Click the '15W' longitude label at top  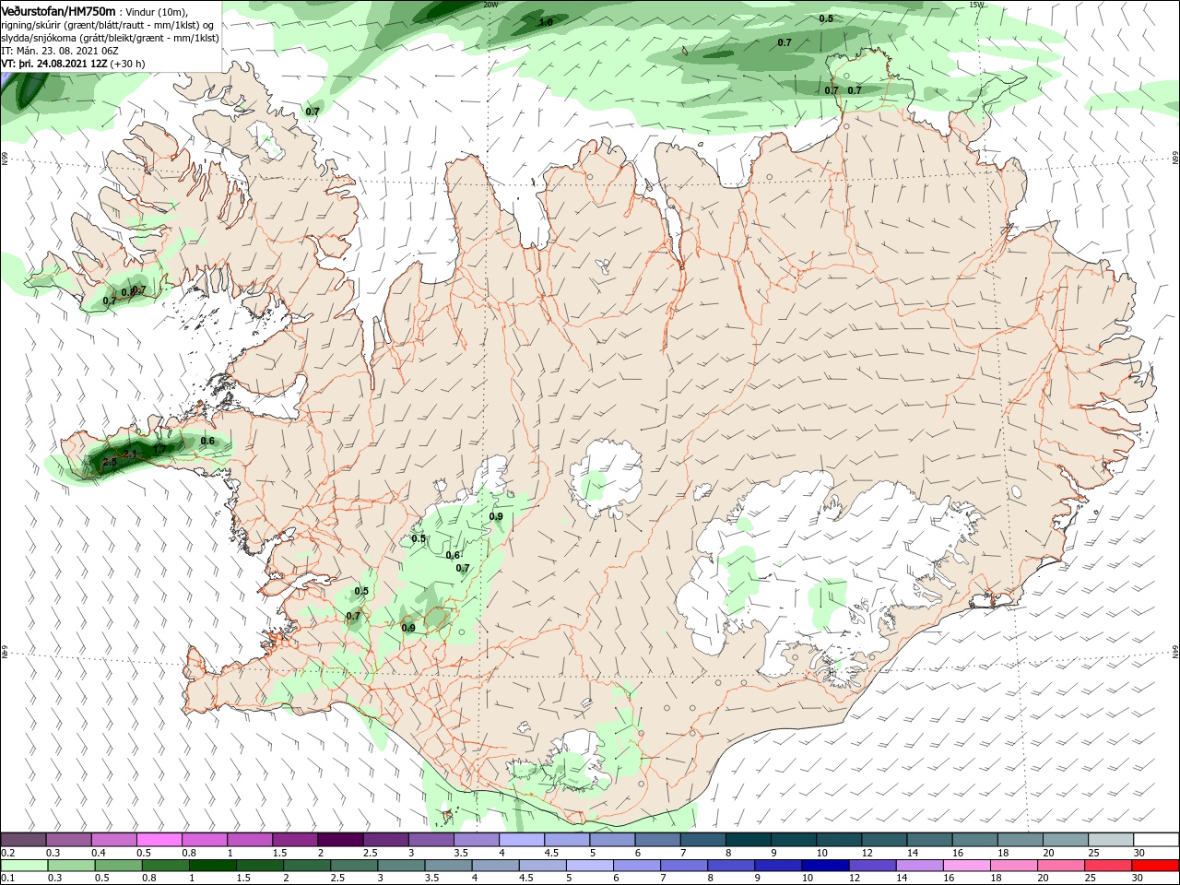976,5
